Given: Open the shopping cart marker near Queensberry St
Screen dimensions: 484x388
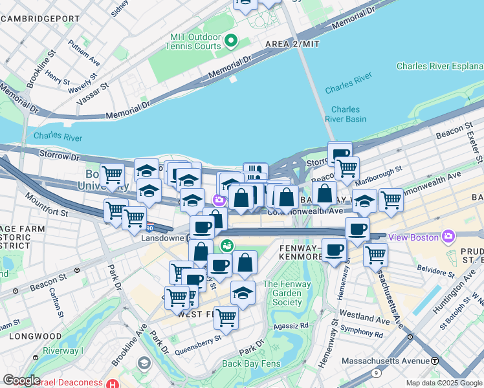Looking at the screenshot, I should [226, 319].
